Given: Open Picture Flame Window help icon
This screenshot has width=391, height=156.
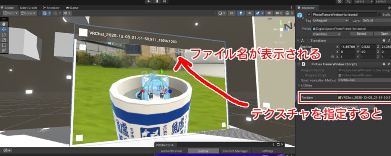Looking at the screenshot, I should pyautogui.click(x=384, y=64).
